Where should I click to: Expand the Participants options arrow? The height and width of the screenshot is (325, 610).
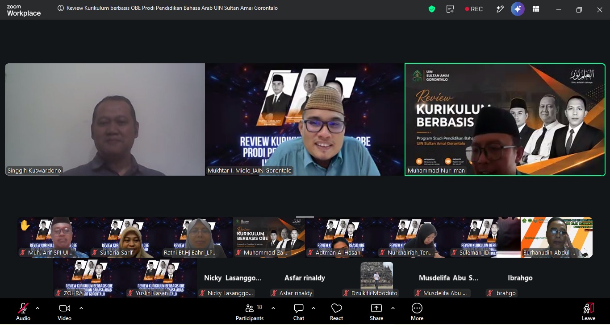pos(273,308)
